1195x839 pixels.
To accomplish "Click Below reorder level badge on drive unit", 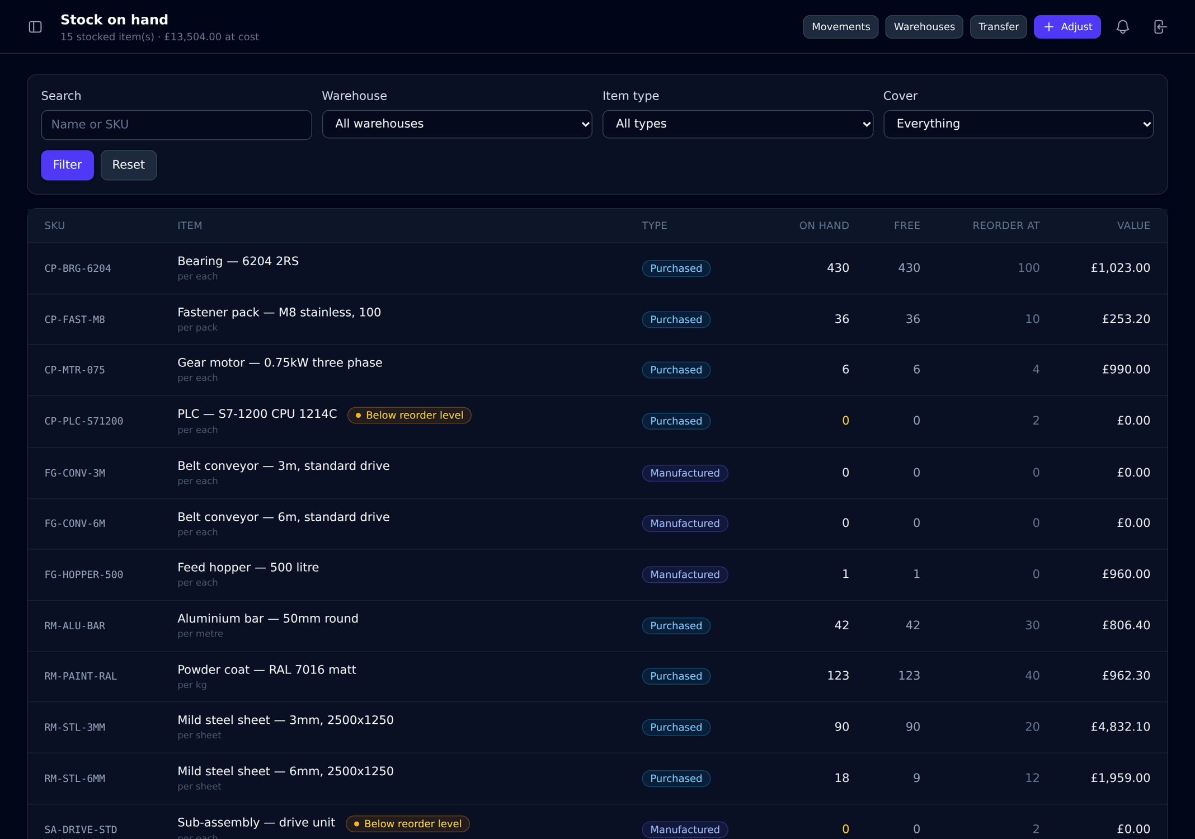I will click(407, 824).
